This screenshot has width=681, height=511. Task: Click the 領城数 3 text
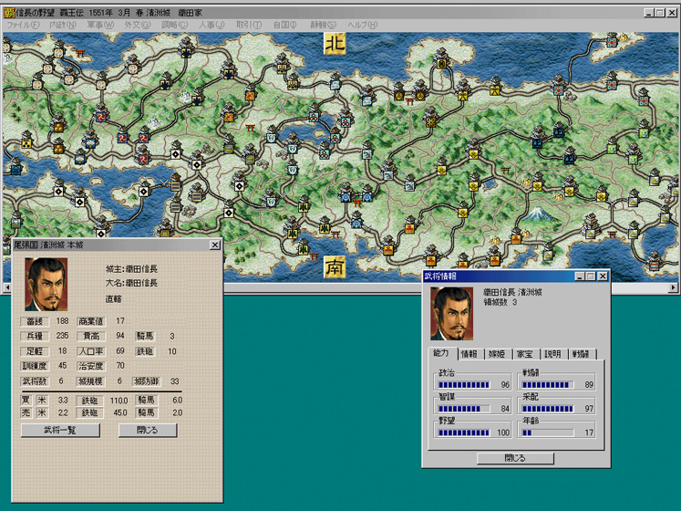(500, 302)
